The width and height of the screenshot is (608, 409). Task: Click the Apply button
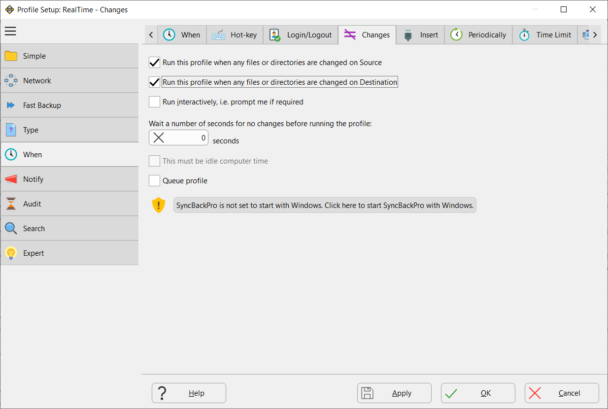(394, 393)
